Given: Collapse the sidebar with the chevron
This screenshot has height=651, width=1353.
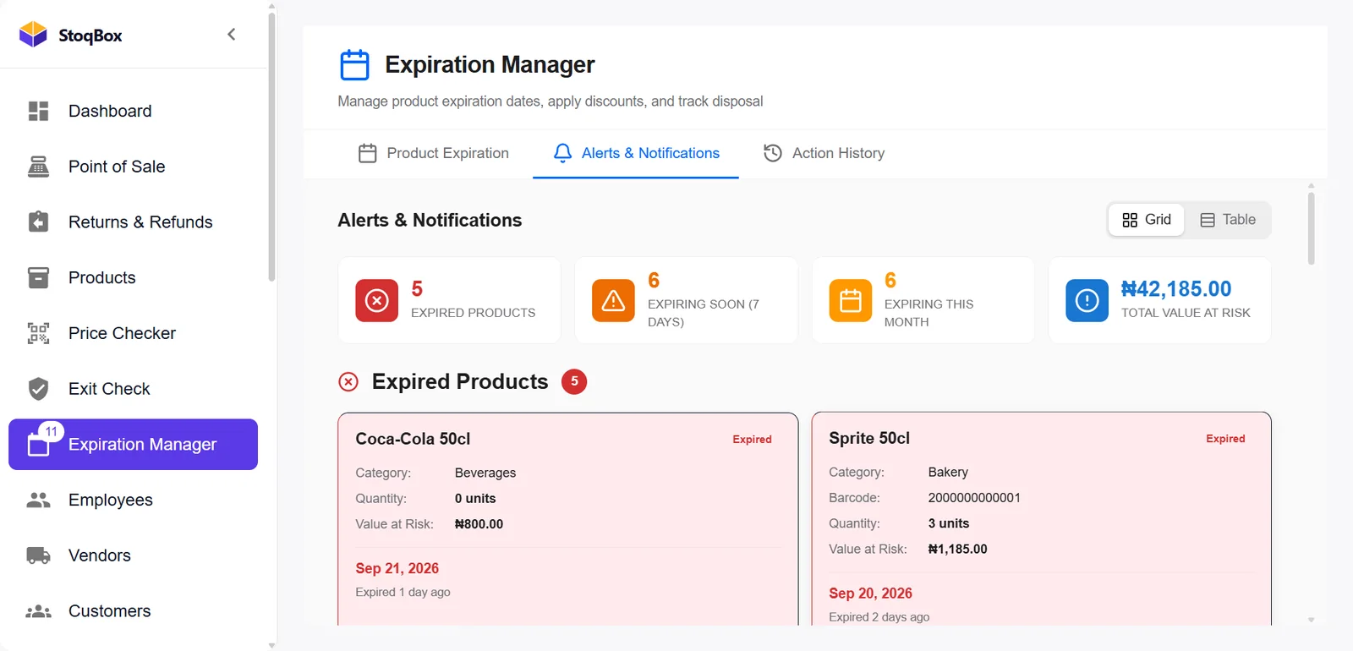Looking at the screenshot, I should point(231,35).
